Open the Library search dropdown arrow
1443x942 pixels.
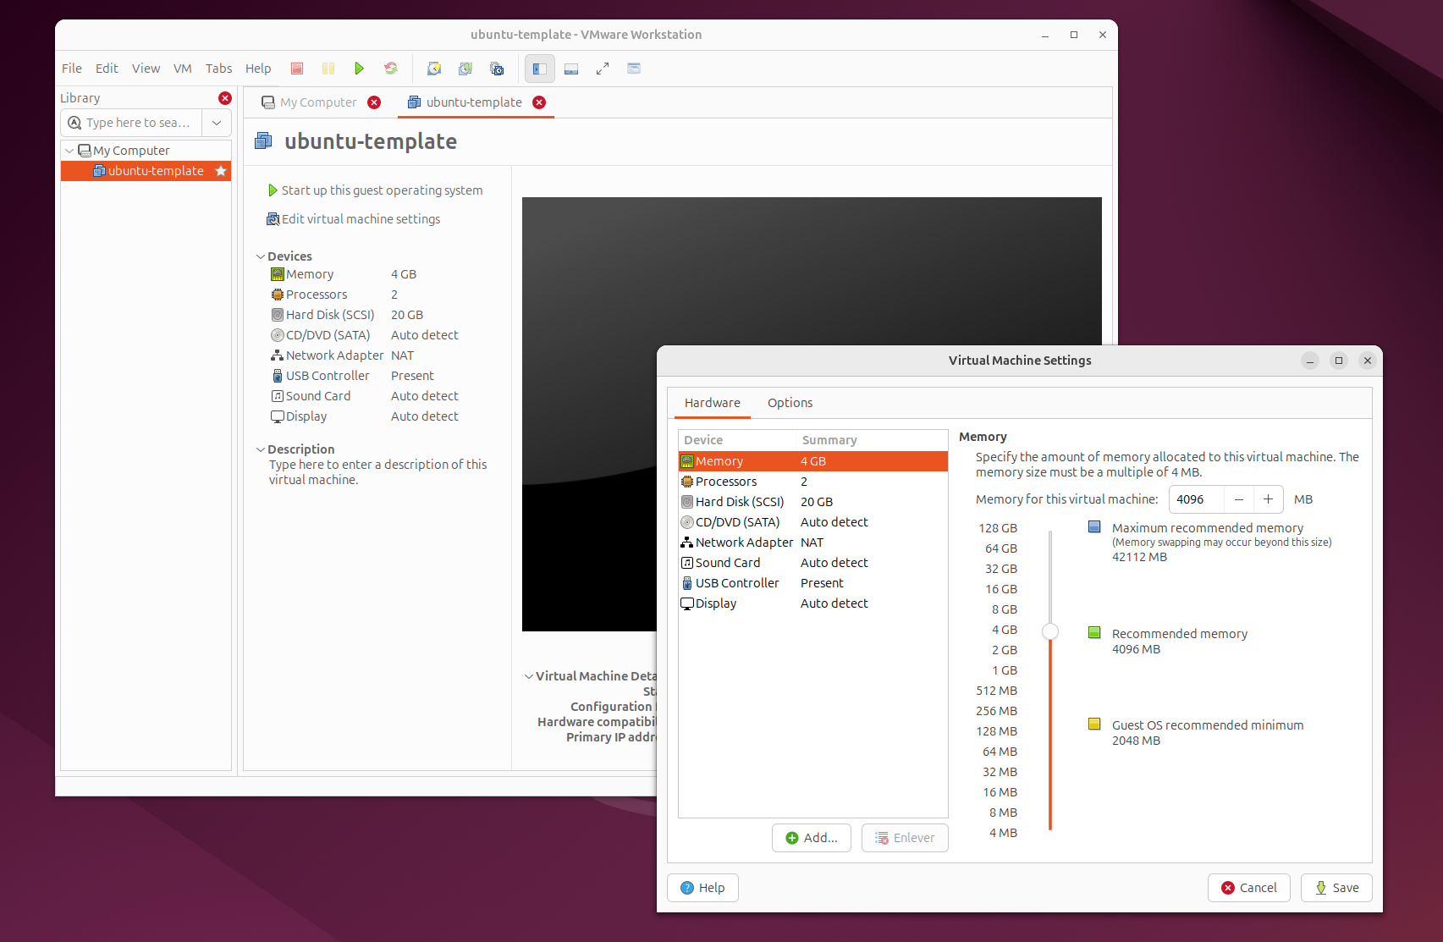coord(217,123)
